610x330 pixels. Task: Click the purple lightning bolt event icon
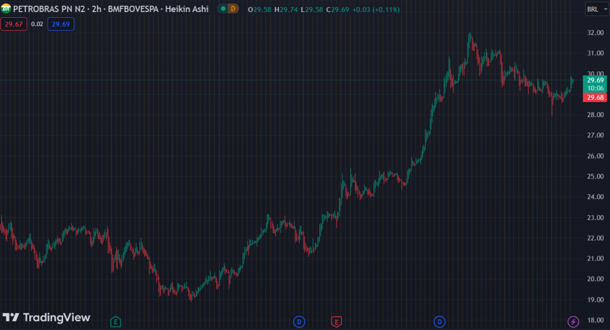click(x=573, y=322)
